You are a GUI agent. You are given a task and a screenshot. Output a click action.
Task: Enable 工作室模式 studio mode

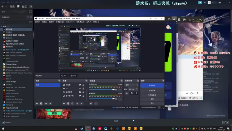tap(152, 95)
